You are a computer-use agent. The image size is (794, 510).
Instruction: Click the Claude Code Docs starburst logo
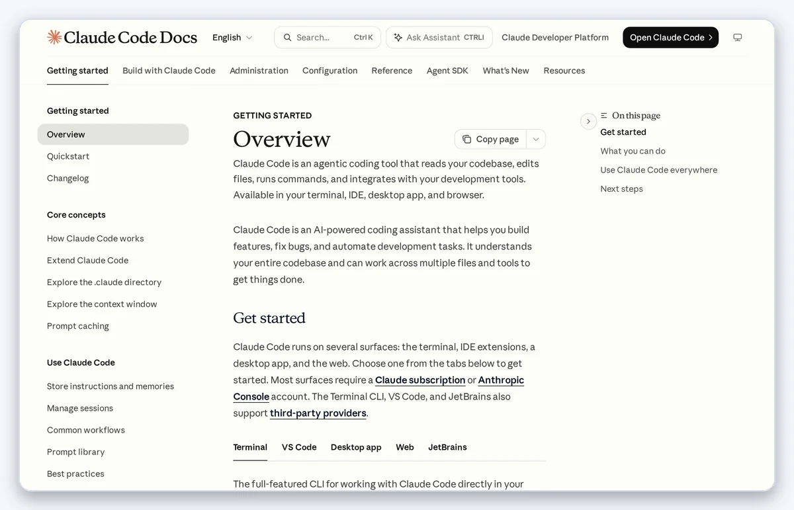pos(54,37)
